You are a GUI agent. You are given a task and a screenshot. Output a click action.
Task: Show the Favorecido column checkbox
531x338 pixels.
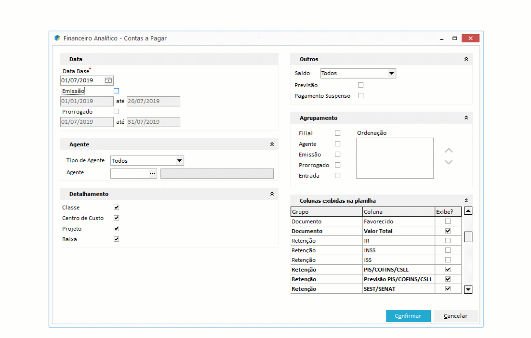coord(448,221)
